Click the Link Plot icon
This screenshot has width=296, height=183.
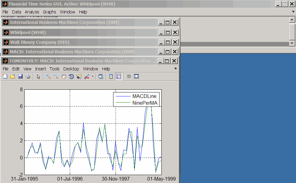click(101, 77)
